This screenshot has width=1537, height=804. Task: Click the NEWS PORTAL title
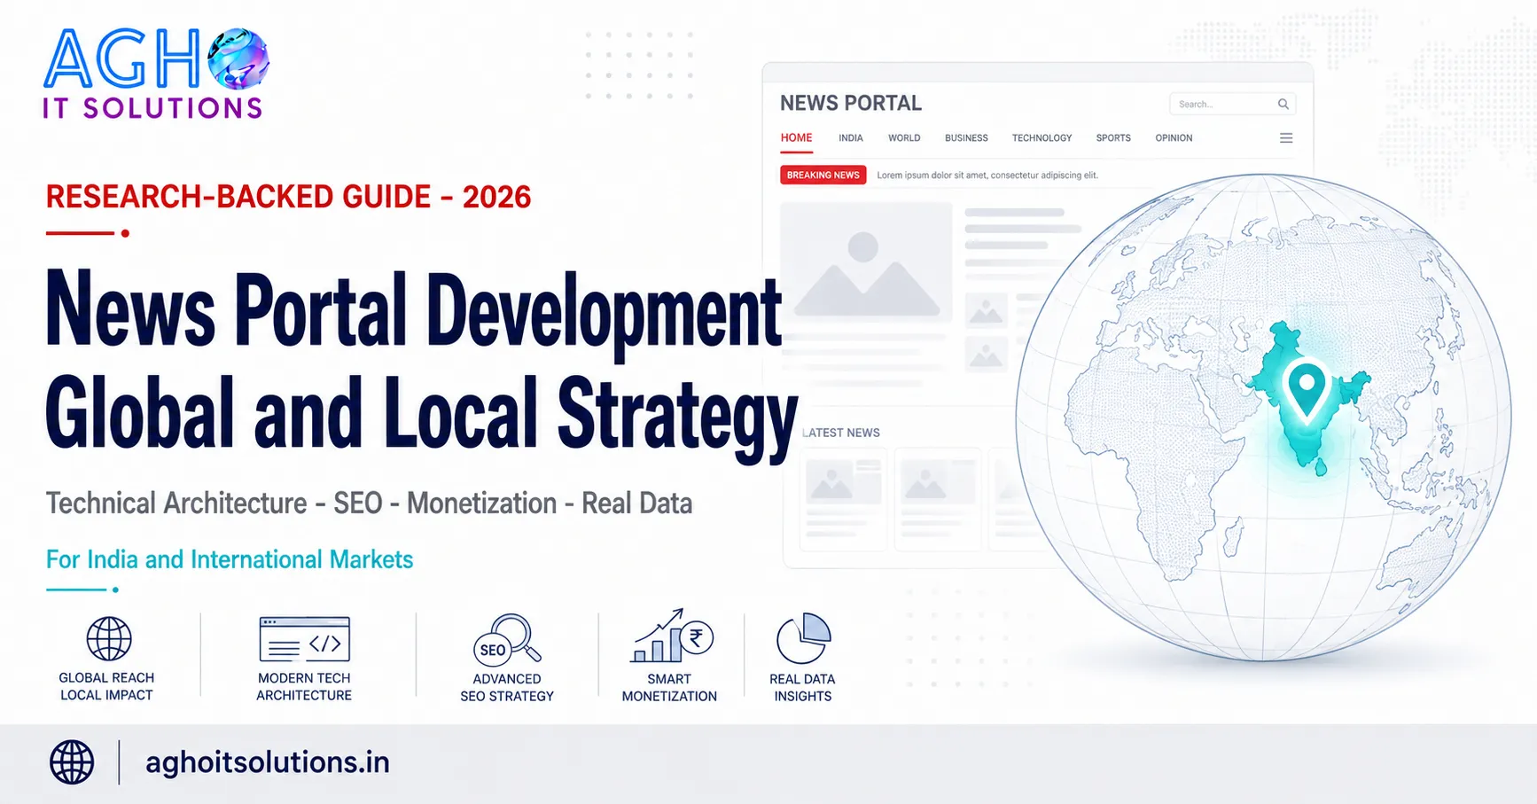tap(851, 103)
